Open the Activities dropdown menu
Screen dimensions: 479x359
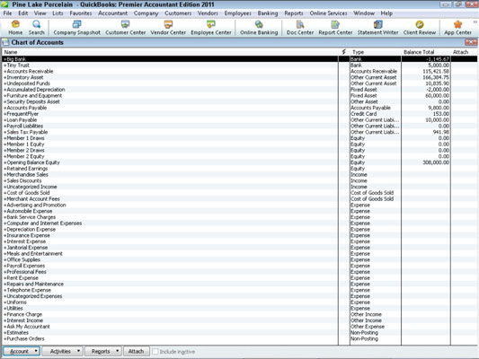click(x=62, y=352)
